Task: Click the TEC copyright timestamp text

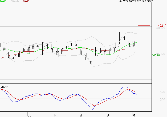Action: (x=136, y=1)
